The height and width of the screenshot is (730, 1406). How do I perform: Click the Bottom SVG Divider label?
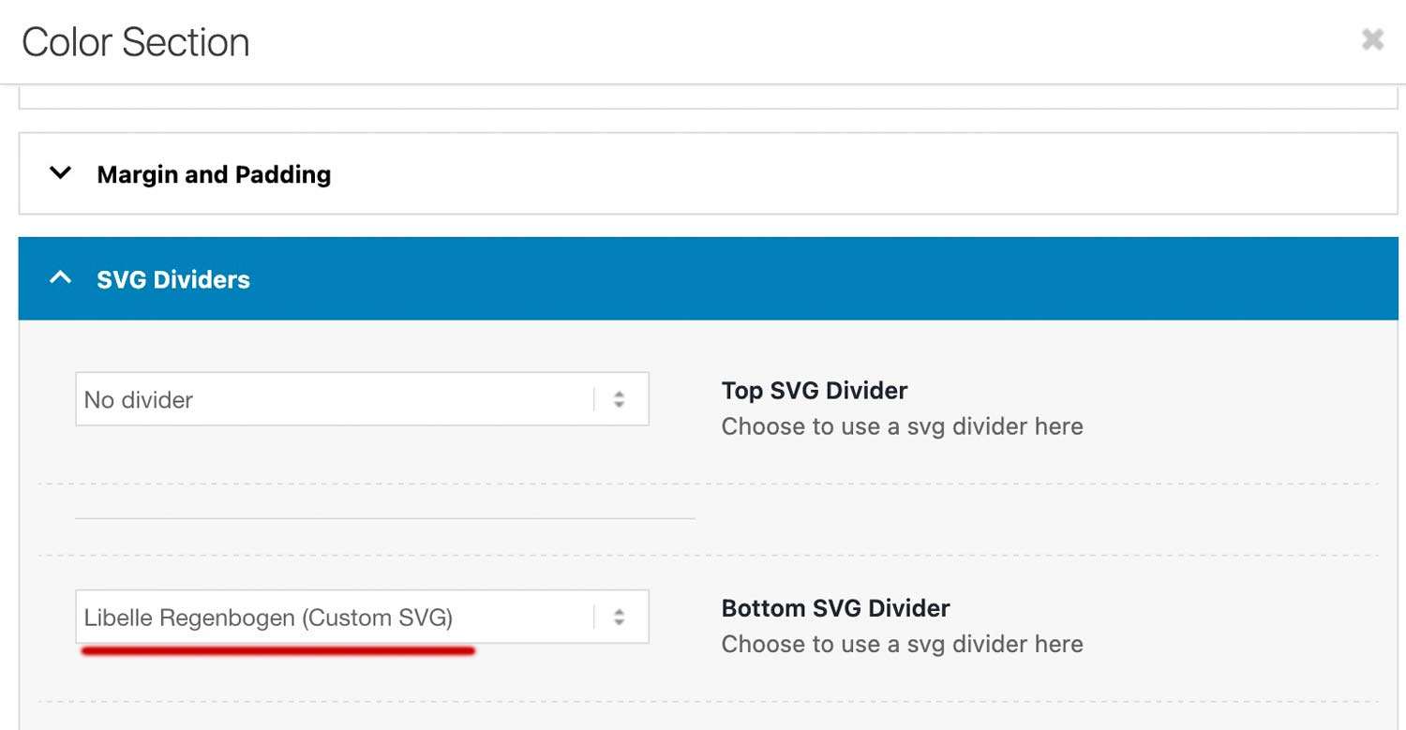coord(835,608)
